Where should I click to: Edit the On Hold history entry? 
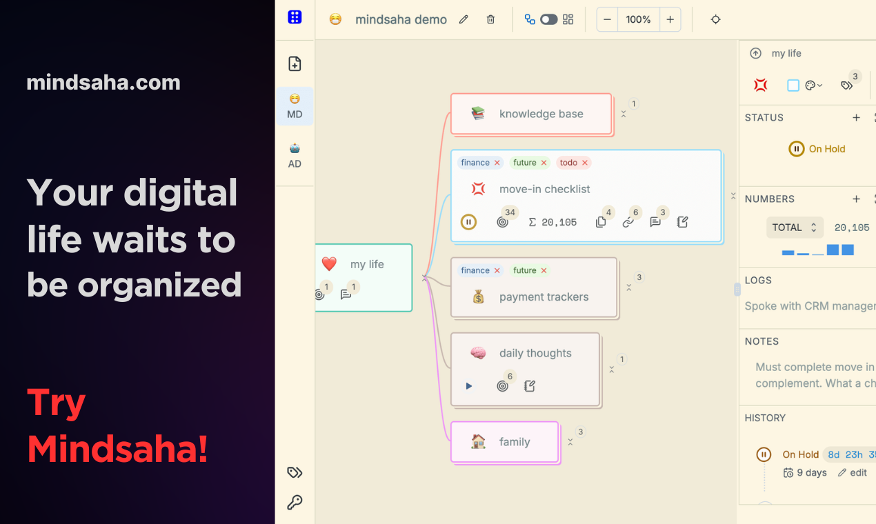(853, 472)
